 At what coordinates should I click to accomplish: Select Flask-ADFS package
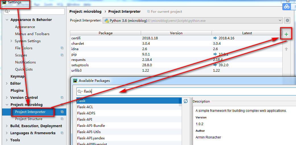129,113
